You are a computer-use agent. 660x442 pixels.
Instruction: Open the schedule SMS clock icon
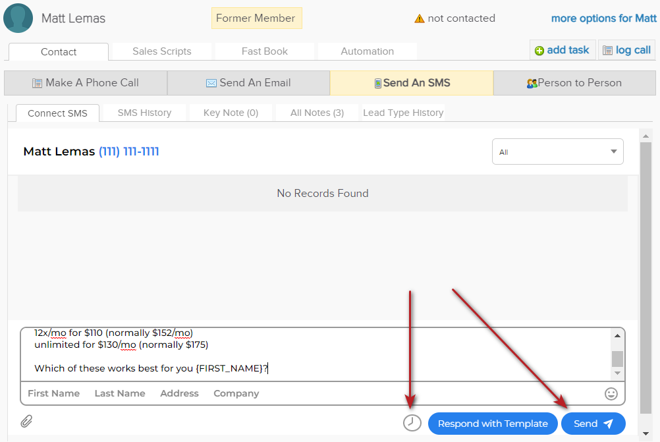point(412,423)
